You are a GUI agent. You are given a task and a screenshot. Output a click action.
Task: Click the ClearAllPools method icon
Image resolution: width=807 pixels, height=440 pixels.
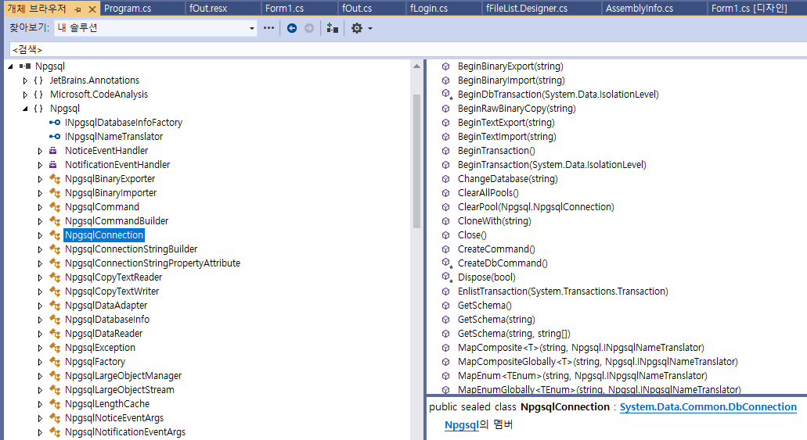coord(445,193)
